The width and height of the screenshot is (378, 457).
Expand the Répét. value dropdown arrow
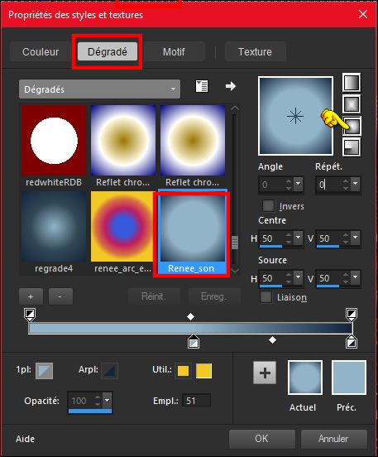356,184
